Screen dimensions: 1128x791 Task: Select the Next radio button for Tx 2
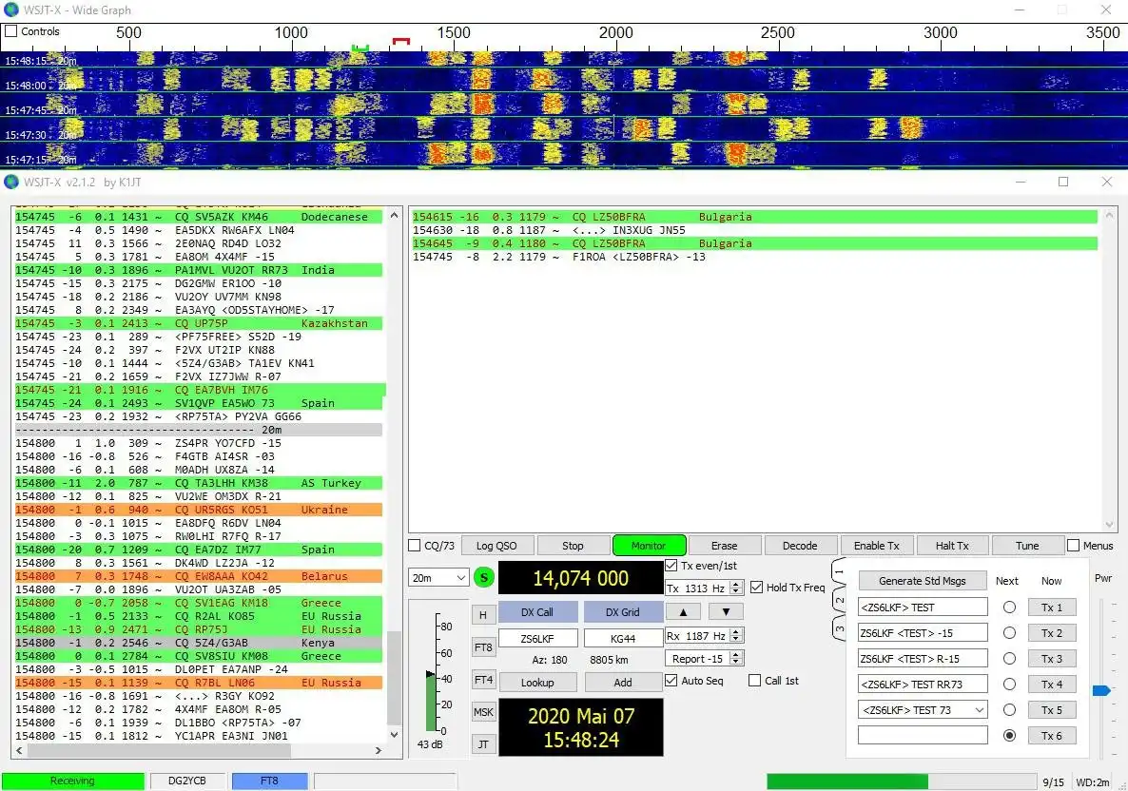tap(1009, 633)
